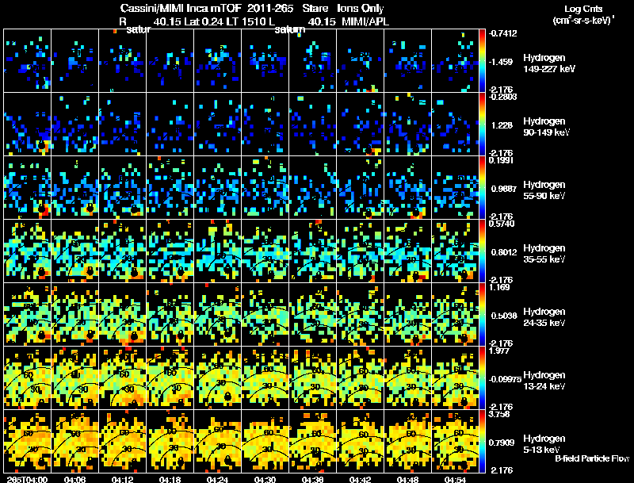634x483 pixels.
Task: Click the 0.5740 color scale value
Action: point(502,224)
